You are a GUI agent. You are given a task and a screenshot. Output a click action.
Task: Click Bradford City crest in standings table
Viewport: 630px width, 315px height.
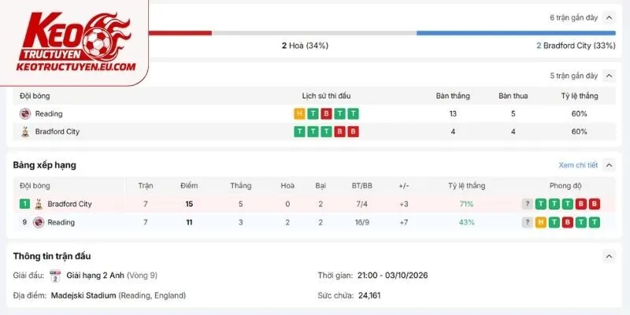39,204
